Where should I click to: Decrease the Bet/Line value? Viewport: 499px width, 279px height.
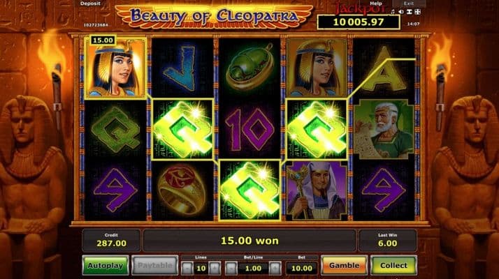231,269
